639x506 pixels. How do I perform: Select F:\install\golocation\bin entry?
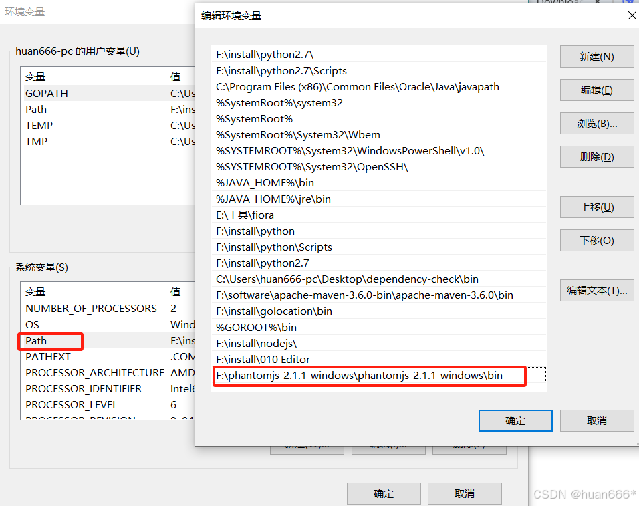coord(379,311)
